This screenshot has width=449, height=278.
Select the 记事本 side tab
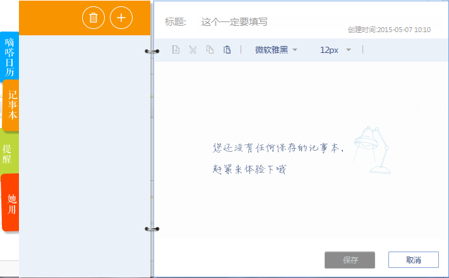11,105
